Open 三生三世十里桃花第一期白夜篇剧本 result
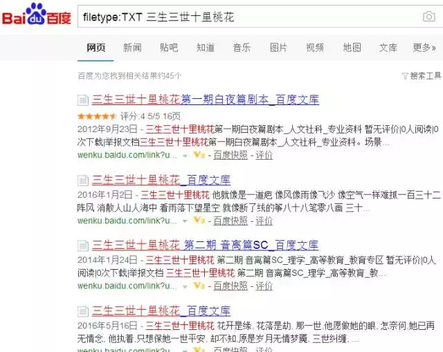The width and height of the screenshot is (443, 352). click(206, 100)
